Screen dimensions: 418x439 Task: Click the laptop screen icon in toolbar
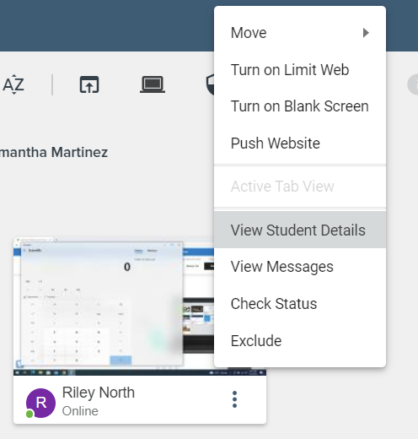153,84
